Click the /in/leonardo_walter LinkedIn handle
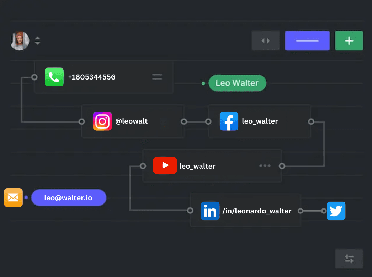The width and height of the screenshot is (372, 277). click(x=257, y=211)
